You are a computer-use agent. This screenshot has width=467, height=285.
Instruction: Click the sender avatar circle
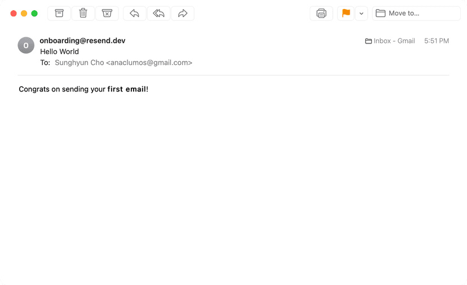(x=26, y=45)
